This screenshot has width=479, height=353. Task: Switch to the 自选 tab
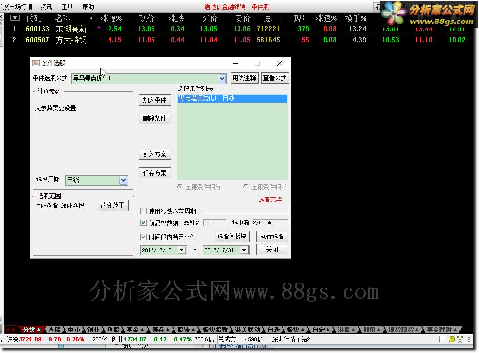pos(273,330)
